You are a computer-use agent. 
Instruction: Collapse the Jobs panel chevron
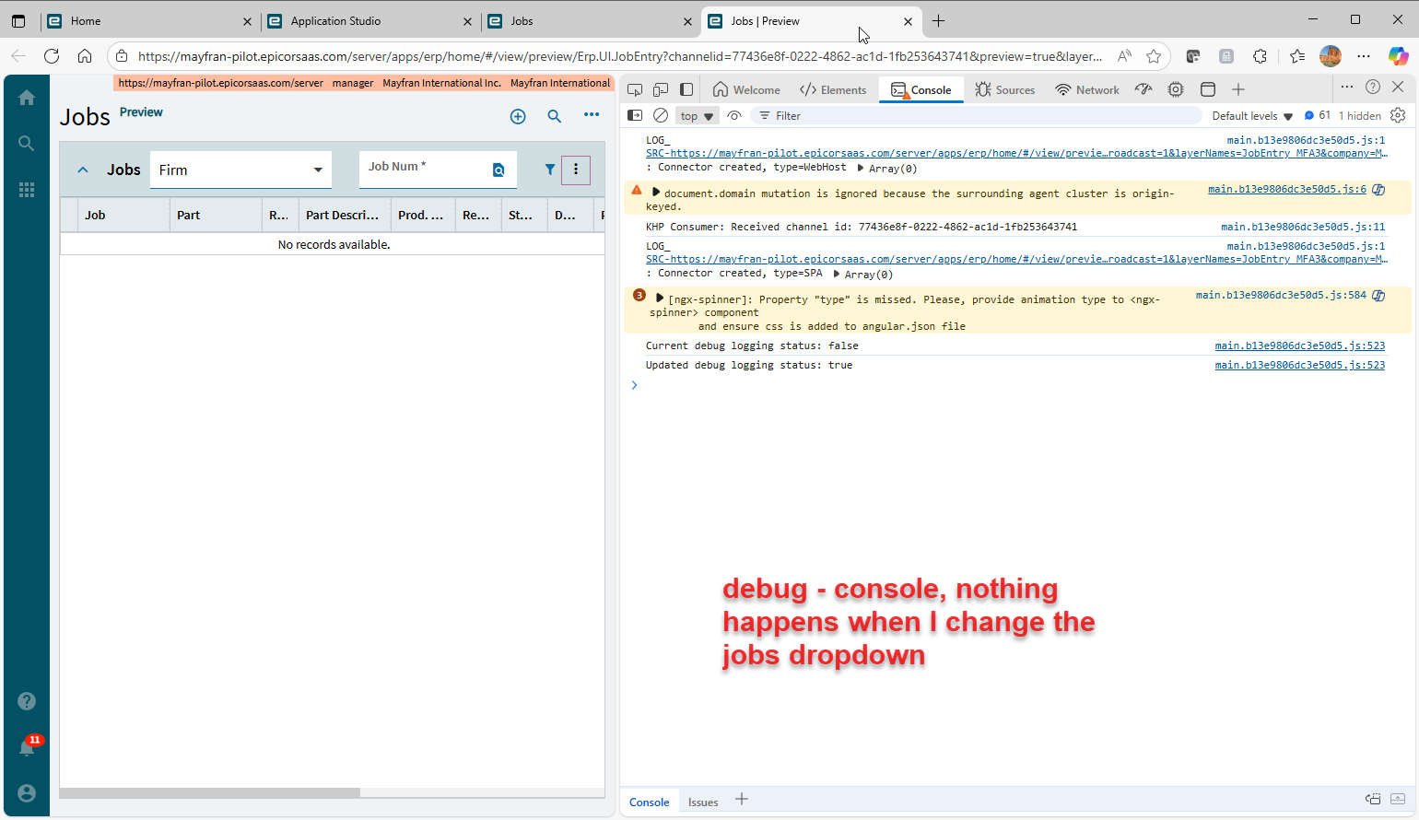[83, 170]
